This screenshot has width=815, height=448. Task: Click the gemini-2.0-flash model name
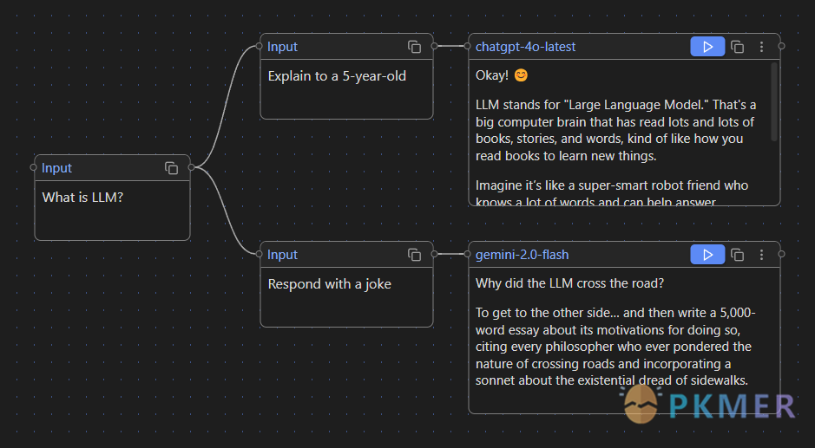click(x=523, y=255)
